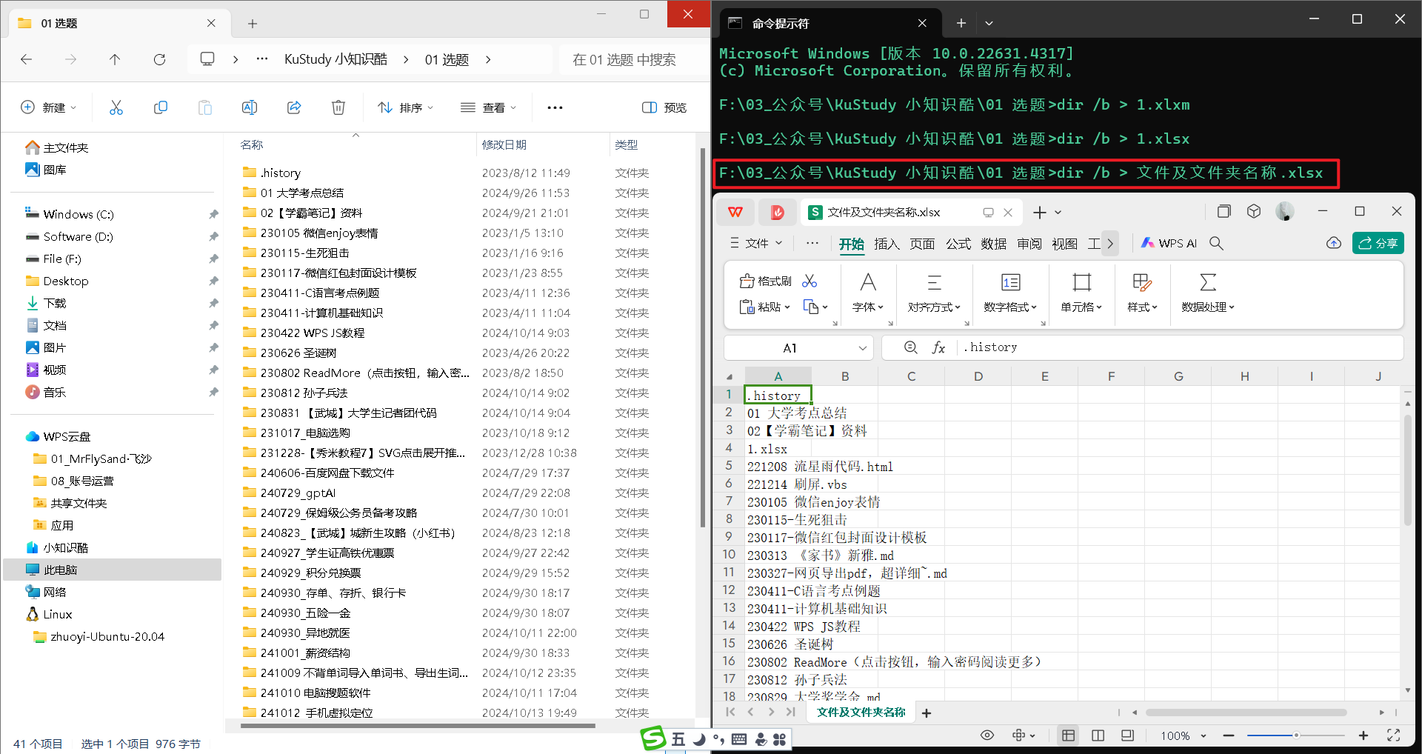Click the Delete trash icon in File Explorer
The width and height of the screenshot is (1422, 754).
click(x=338, y=107)
